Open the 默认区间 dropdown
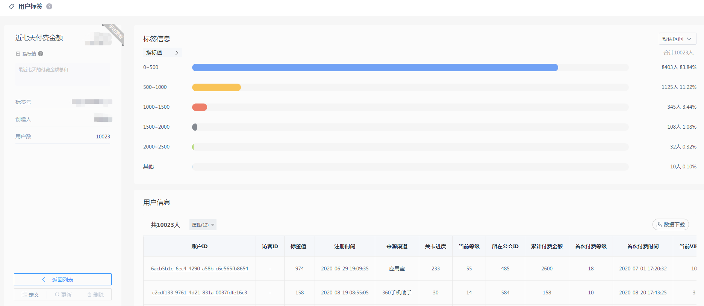Viewport: 704px width, 306px height. [677, 39]
